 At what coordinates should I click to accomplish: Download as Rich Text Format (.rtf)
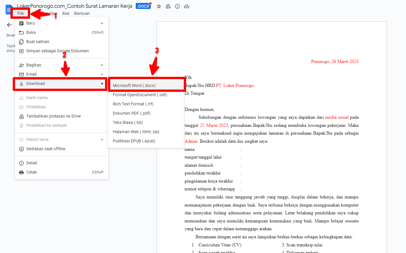pyautogui.click(x=146, y=104)
